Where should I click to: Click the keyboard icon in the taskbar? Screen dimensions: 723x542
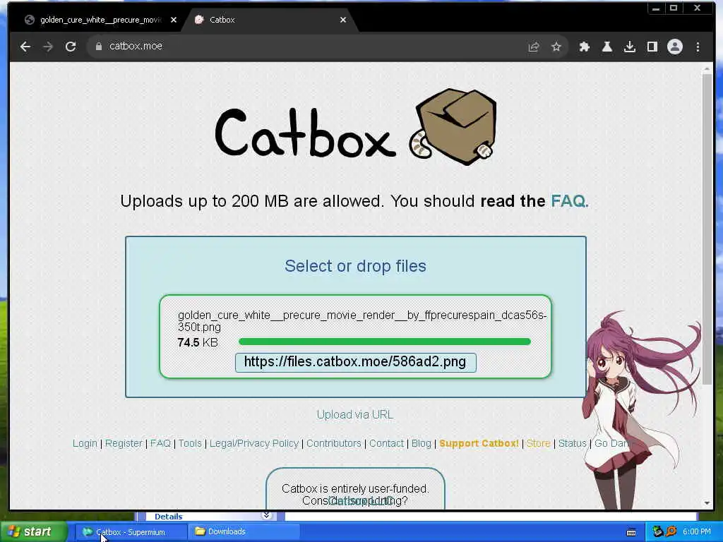[631, 532]
